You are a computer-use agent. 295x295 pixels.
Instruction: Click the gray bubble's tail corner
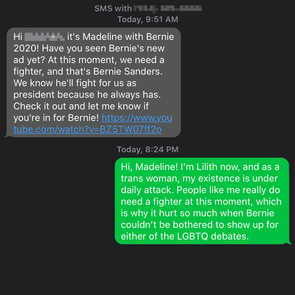(x=6, y=136)
